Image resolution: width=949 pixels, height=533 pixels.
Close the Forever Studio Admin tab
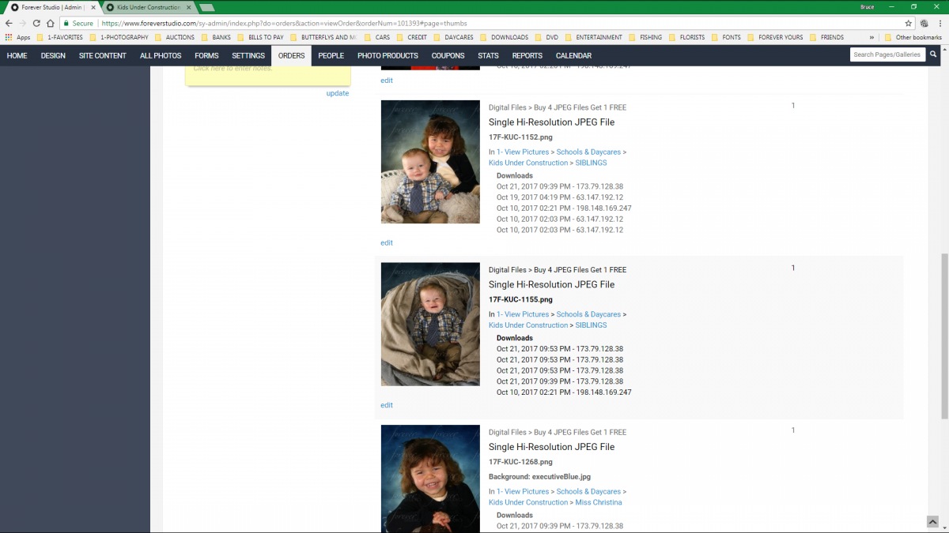[x=94, y=7]
